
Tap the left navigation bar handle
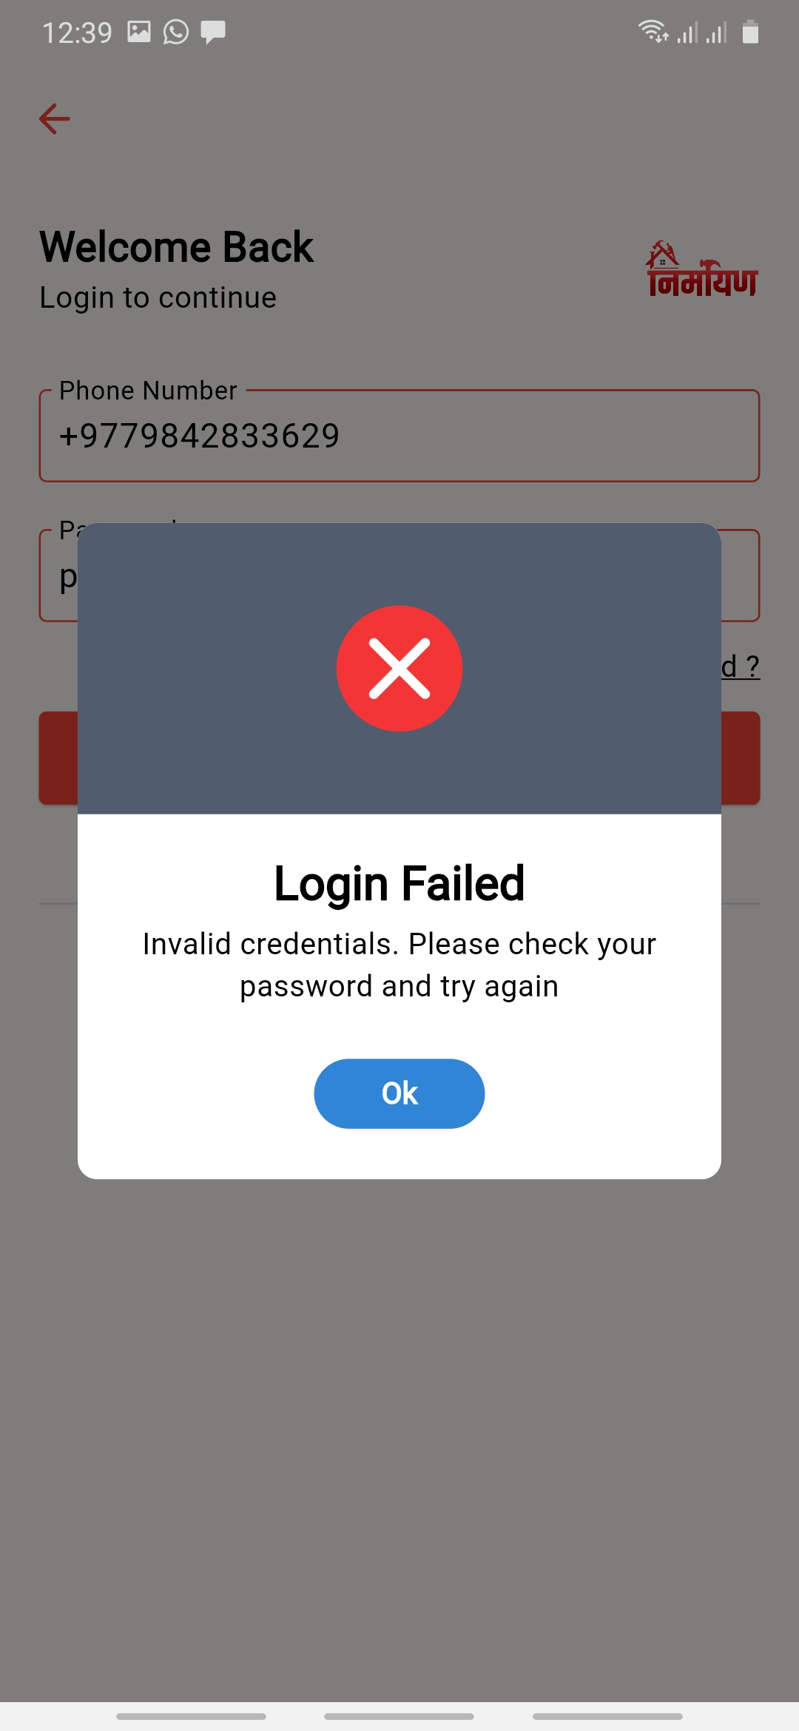click(191, 1716)
